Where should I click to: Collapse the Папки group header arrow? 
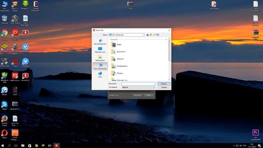click(166, 39)
